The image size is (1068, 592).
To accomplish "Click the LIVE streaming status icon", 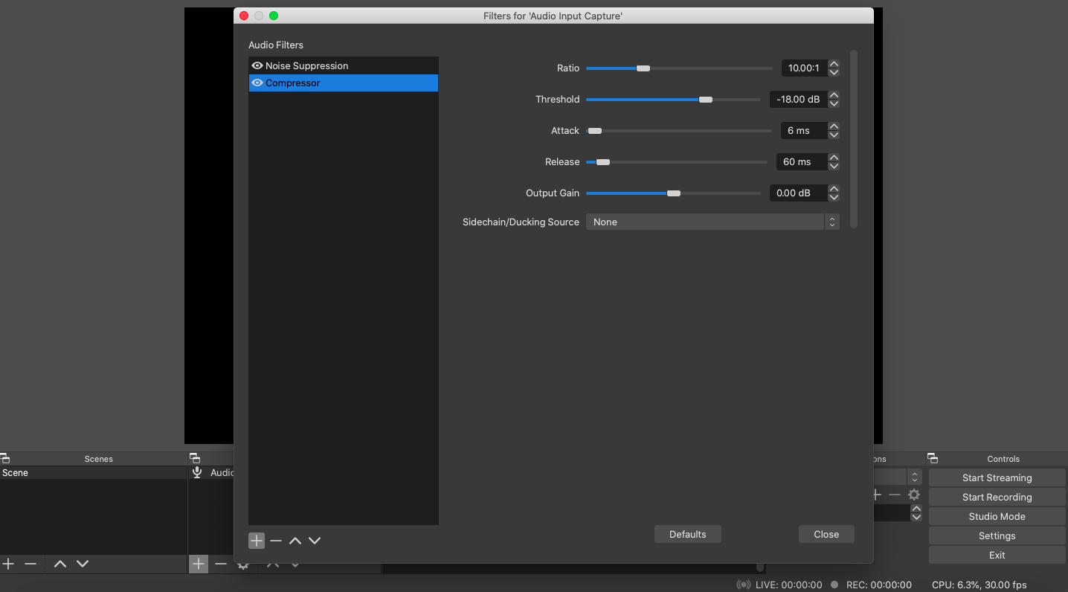I will [743, 585].
